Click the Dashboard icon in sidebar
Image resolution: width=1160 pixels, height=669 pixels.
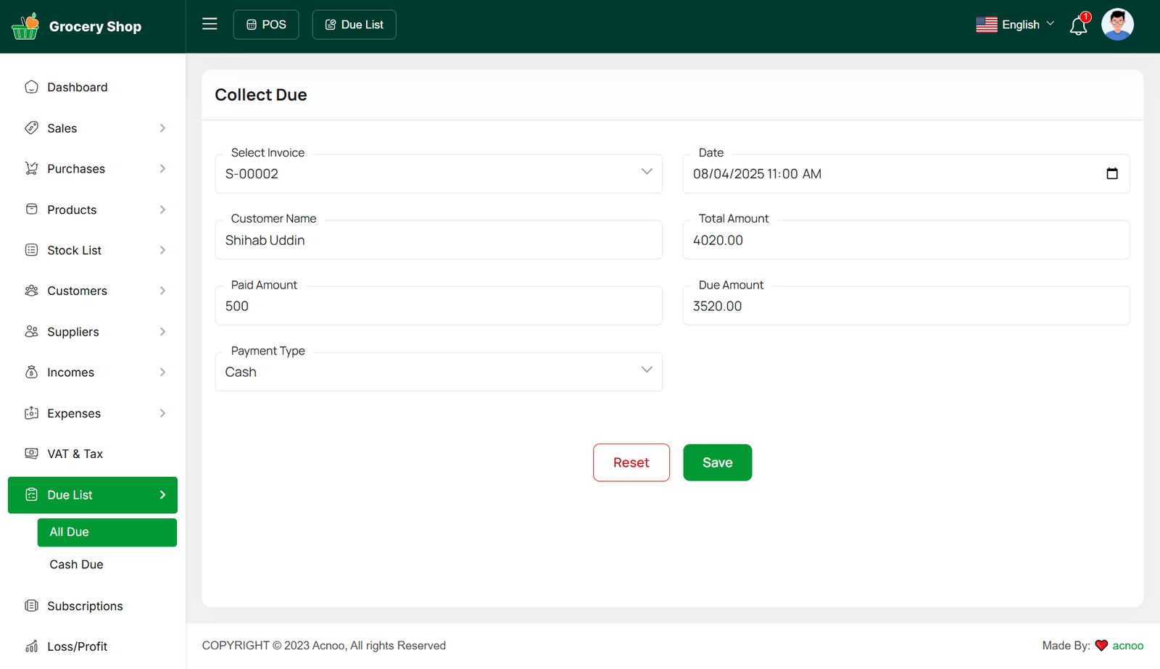click(31, 87)
